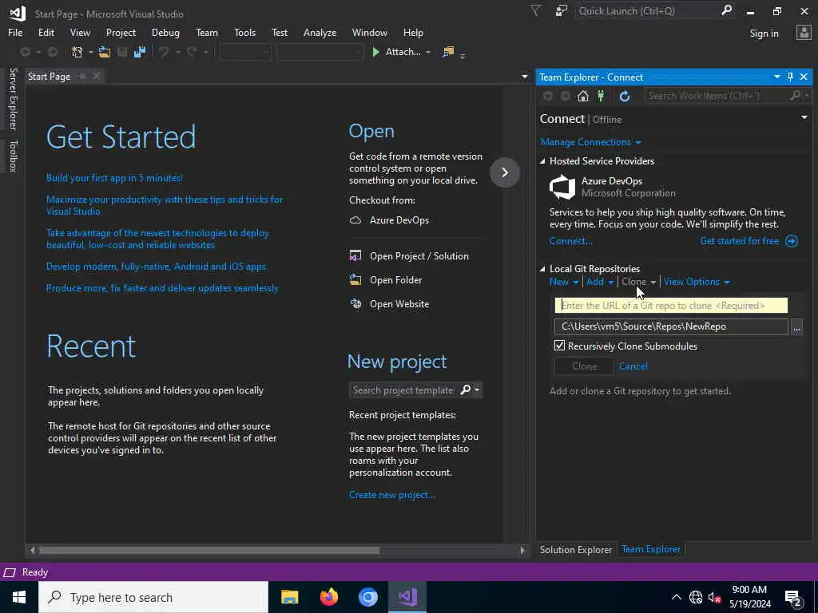This screenshot has height=613, width=818.
Task: Open the Analyze menu
Action: [320, 32]
